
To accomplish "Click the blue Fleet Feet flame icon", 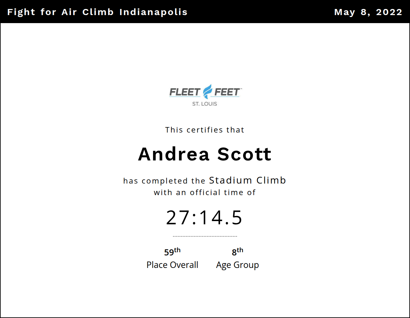I will coord(208,92).
